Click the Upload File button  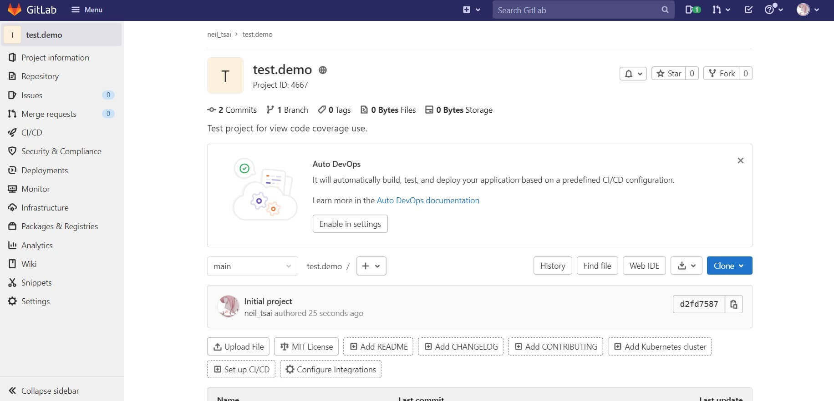(x=239, y=346)
